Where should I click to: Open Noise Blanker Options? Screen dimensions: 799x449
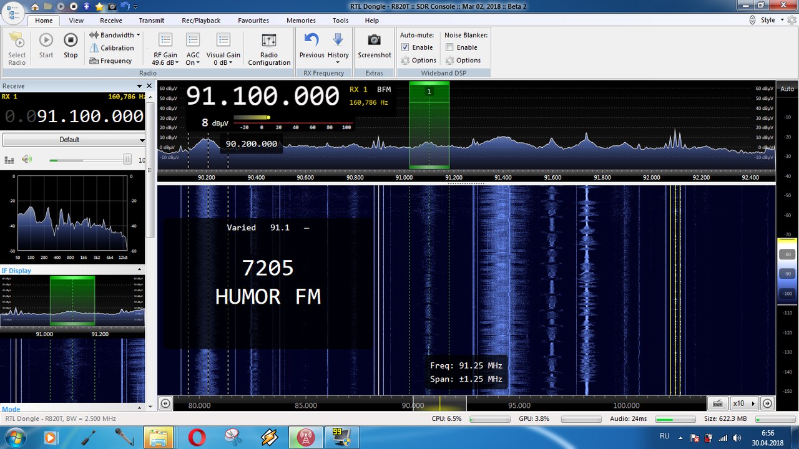click(x=463, y=60)
